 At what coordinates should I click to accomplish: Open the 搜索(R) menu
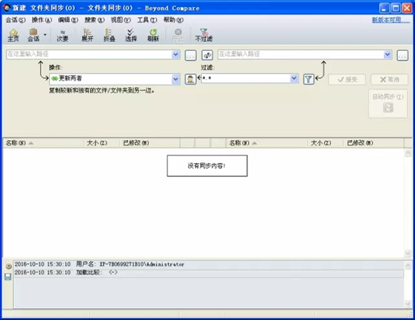pyautogui.click(x=95, y=20)
